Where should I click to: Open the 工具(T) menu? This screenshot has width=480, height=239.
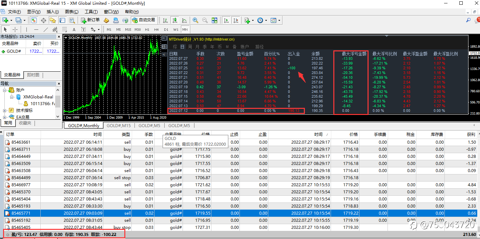[x=91, y=11]
